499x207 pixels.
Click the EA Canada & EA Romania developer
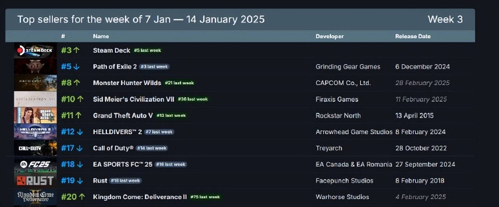(x=354, y=164)
